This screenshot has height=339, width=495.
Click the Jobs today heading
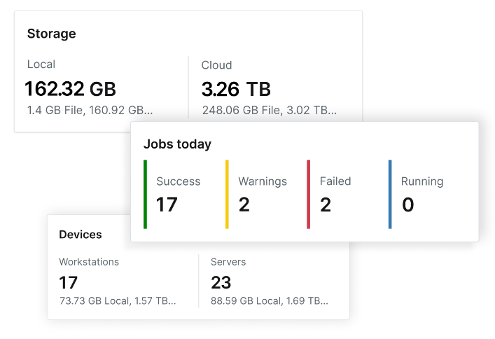[177, 144]
